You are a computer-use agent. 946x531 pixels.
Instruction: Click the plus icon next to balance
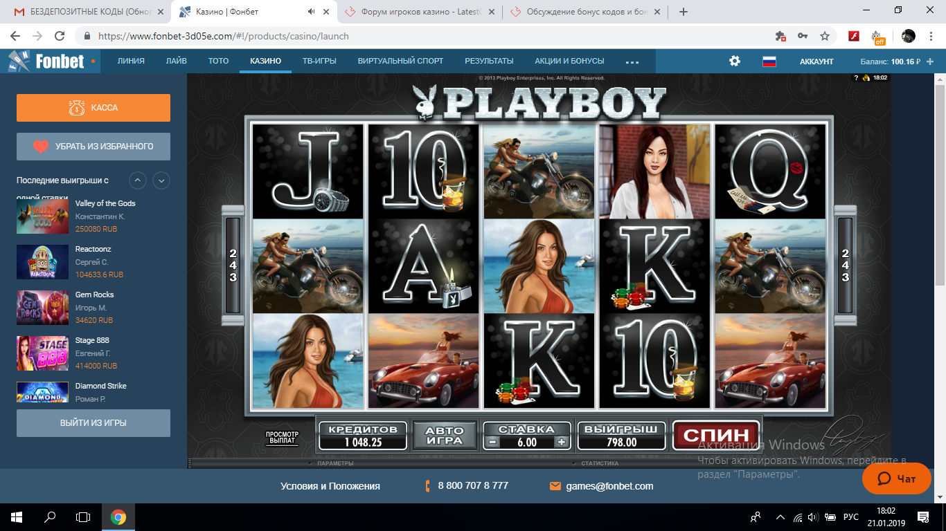[x=930, y=62]
